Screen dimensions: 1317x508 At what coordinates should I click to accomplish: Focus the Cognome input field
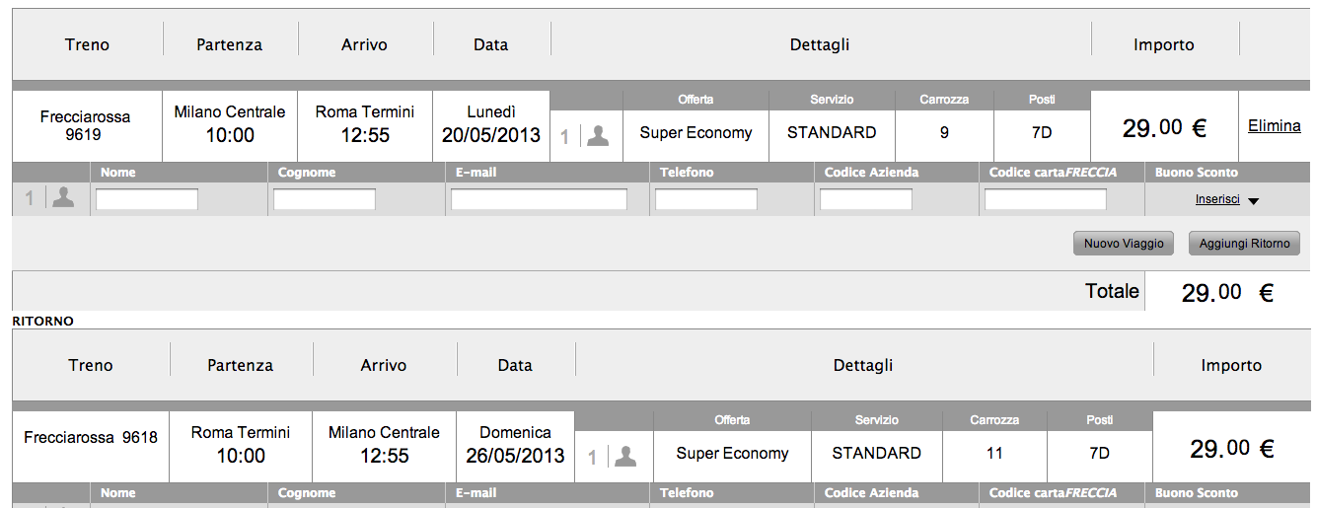click(x=325, y=199)
